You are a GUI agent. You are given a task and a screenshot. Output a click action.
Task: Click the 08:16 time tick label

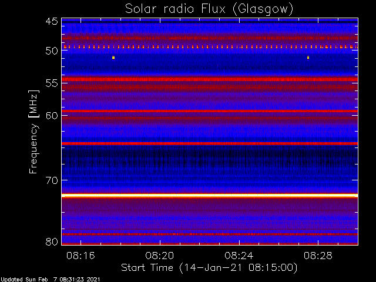point(80,256)
